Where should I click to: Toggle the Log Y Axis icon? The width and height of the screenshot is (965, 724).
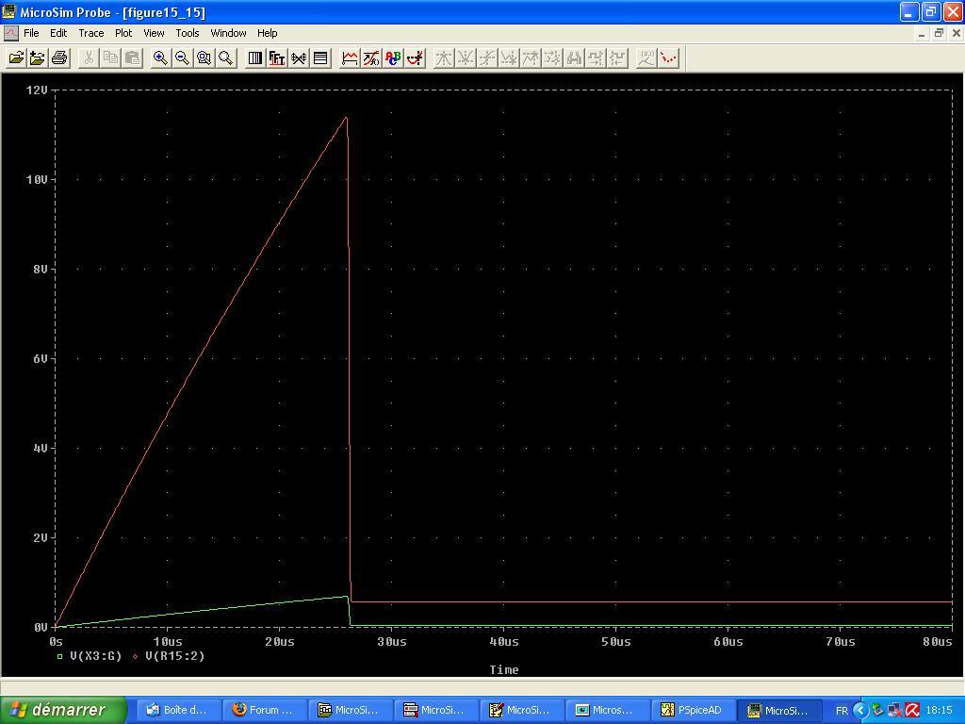320,58
